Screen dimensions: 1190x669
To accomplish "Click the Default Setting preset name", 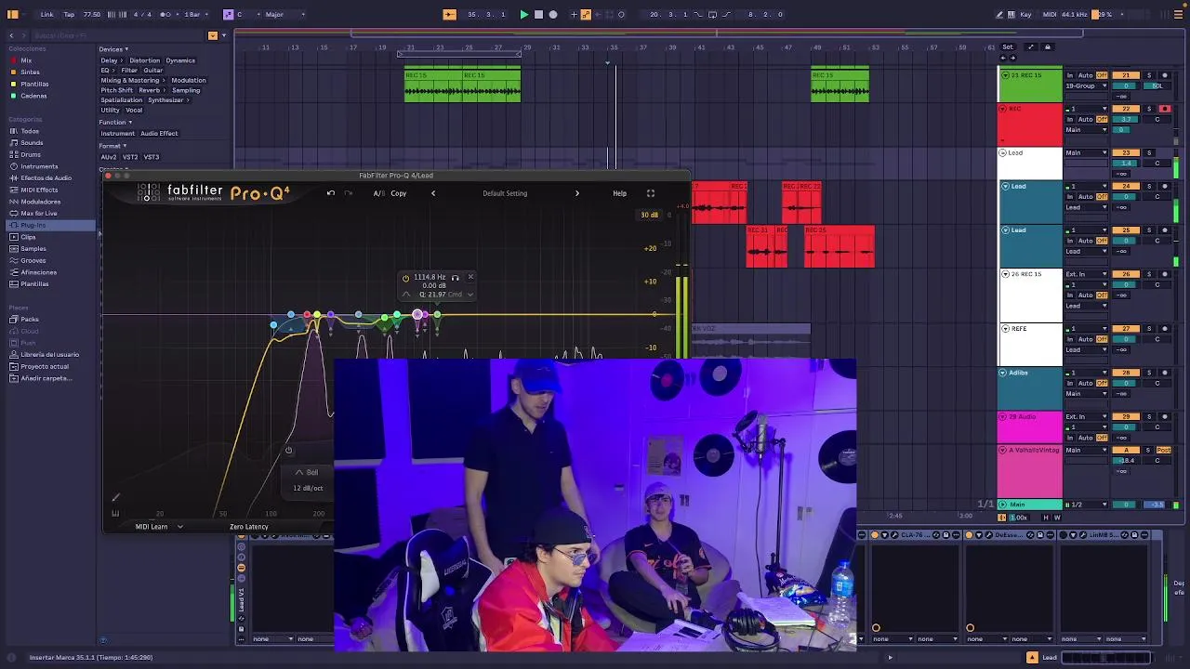I will pyautogui.click(x=505, y=193).
